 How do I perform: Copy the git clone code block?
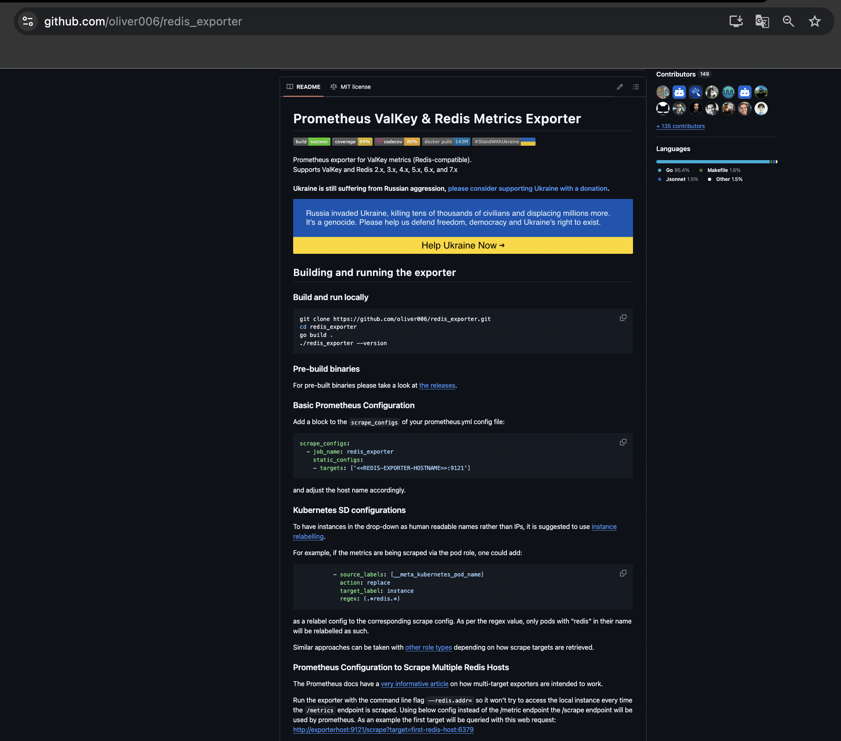click(x=623, y=318)
